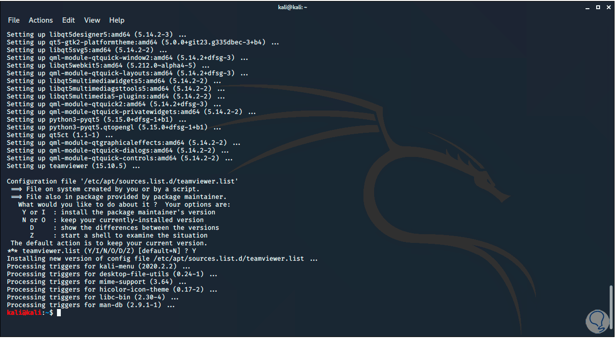Click 'Processing triggers for man-db' line
The height and width of the screenshot is (338, 615).
point(91,305)
